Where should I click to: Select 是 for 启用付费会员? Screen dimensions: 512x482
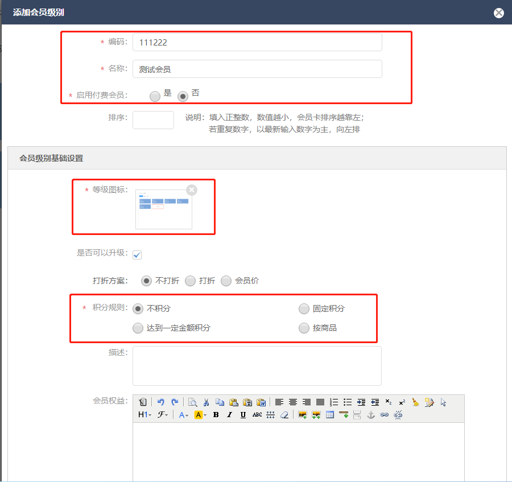point(155,96)
